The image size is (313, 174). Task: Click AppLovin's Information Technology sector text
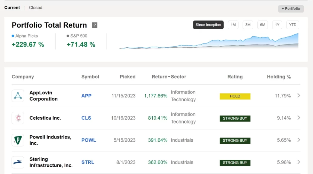point(183,96)
